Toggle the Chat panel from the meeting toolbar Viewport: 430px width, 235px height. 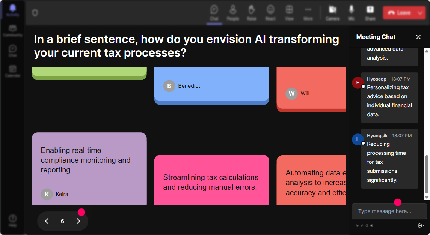214,13
